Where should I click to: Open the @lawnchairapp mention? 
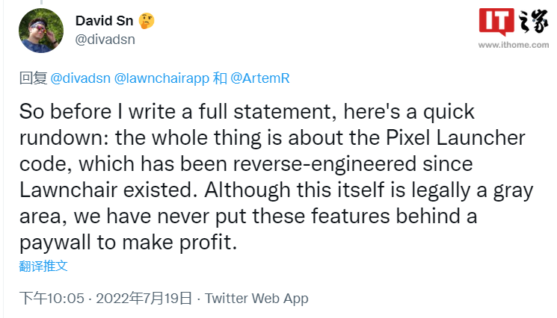pos(161,78)
